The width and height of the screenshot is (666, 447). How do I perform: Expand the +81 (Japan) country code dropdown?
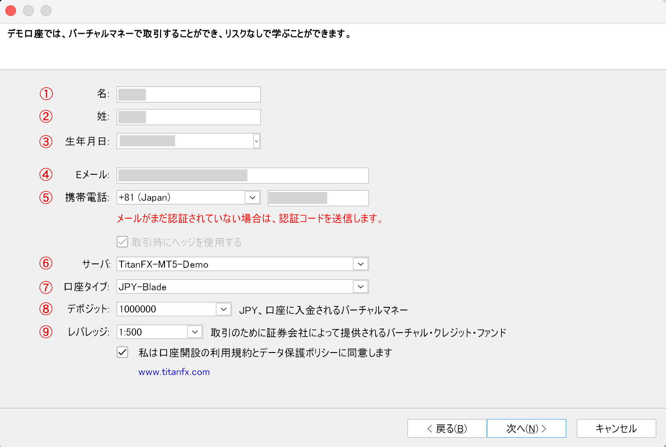(x=252, y=198)
